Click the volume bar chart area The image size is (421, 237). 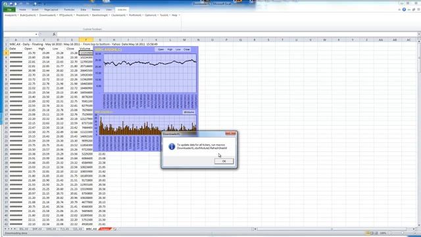coord(147,125)
